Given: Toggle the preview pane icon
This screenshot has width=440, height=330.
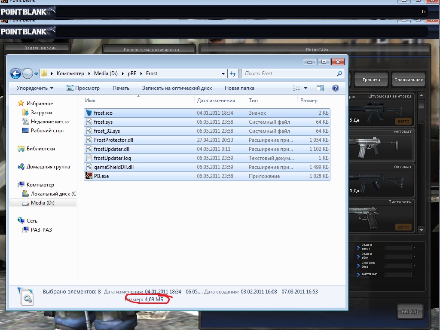Looking at the screenshot, I should 320,88.
